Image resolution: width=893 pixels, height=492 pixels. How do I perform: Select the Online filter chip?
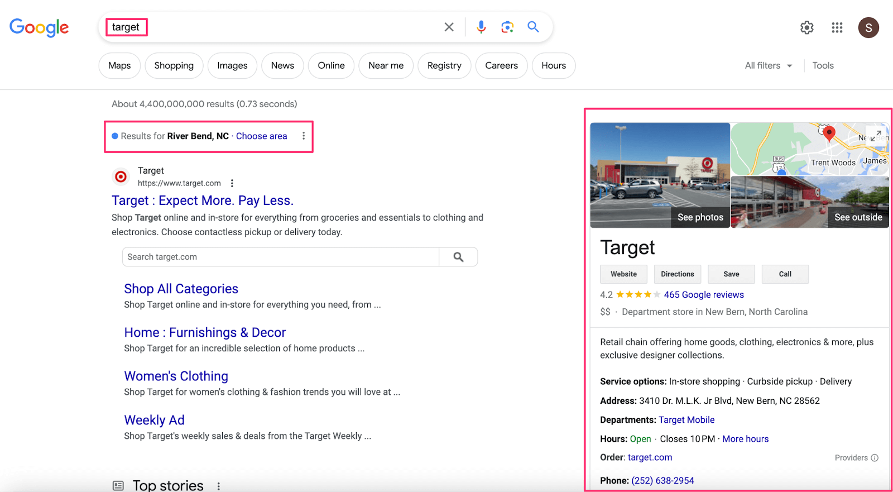[x=331, y=65]
